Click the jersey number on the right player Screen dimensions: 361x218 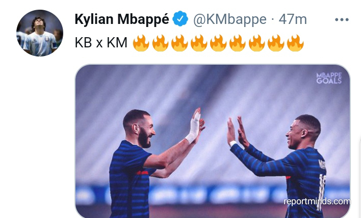[321, 192]
